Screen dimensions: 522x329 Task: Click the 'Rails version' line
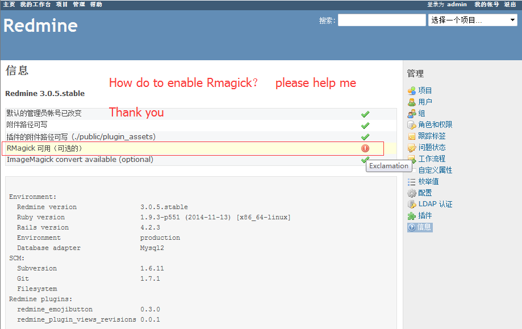(x=89, y=227)
